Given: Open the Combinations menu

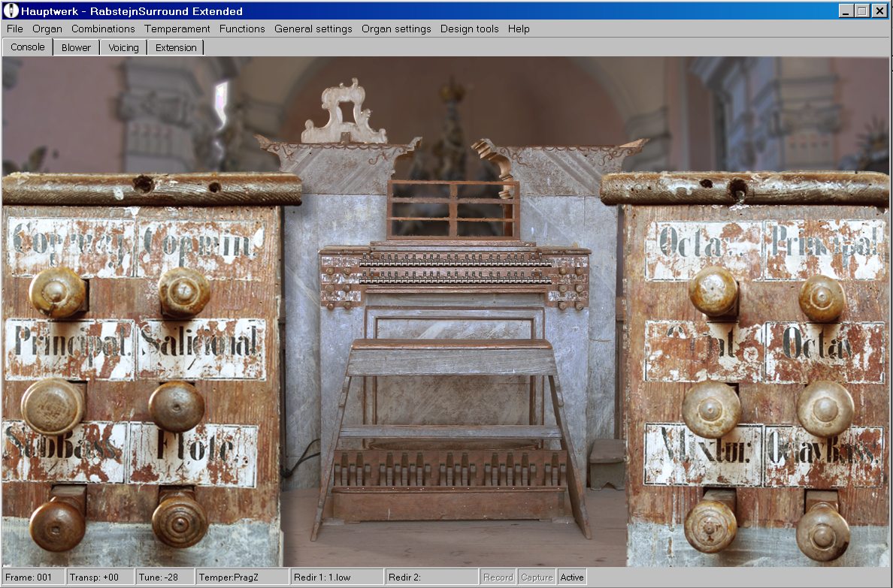Looking at the screenshot, I should click(x=103, y=29).
